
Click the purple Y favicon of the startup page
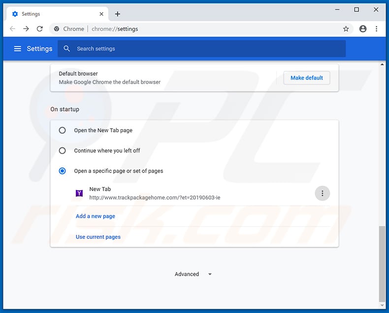pyautogui.click(x=79, y=193)
